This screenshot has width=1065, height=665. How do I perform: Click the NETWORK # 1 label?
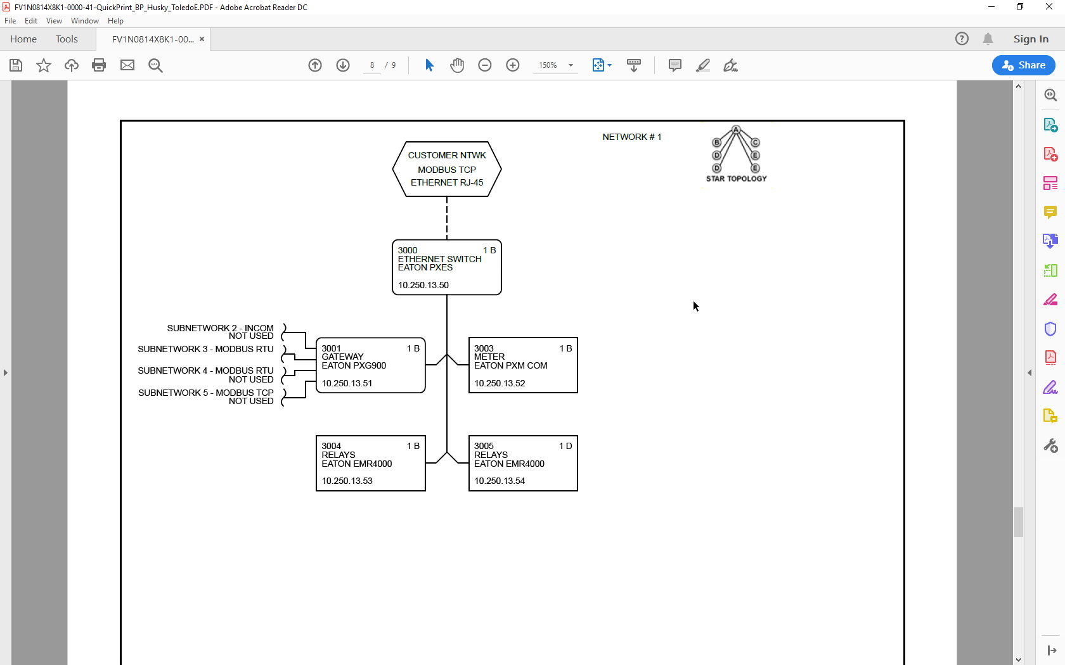tap(631, 137)
